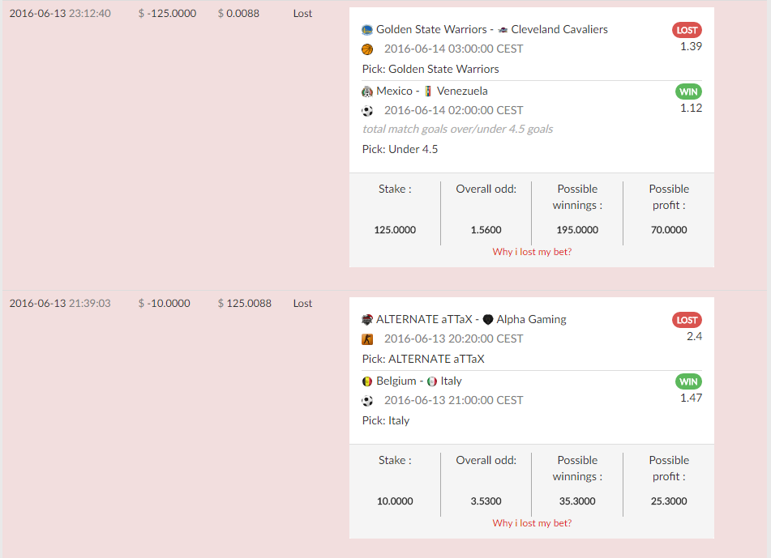
Task: Click bet timestamp 2016-06-13 21:39:03
Action: 60,303
